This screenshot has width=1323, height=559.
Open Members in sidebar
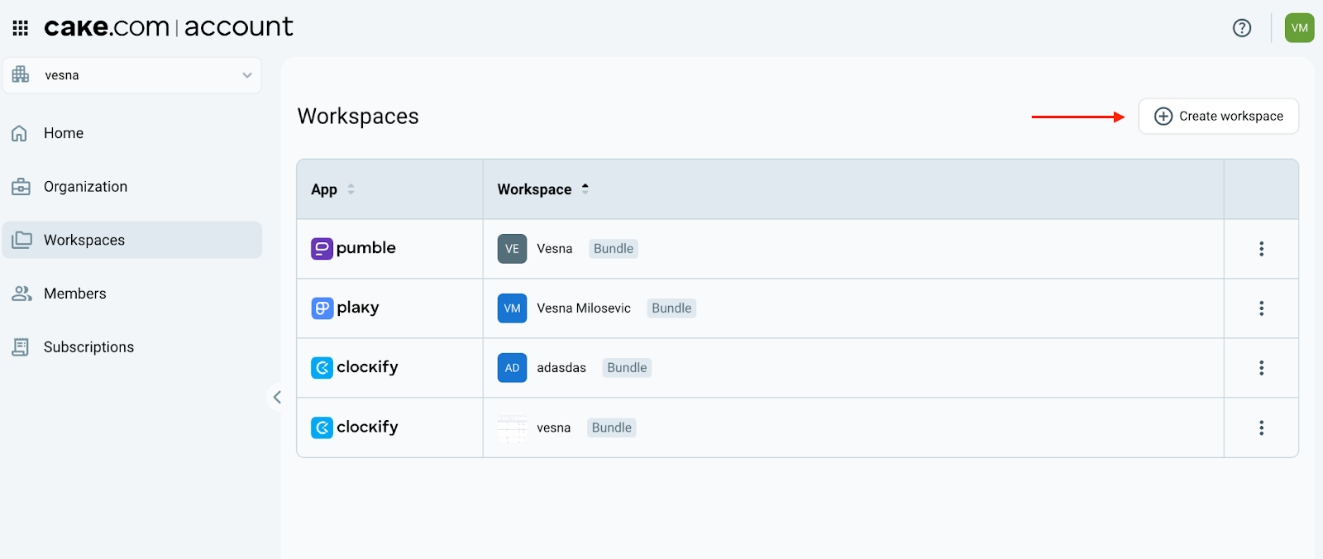(132, 294)
